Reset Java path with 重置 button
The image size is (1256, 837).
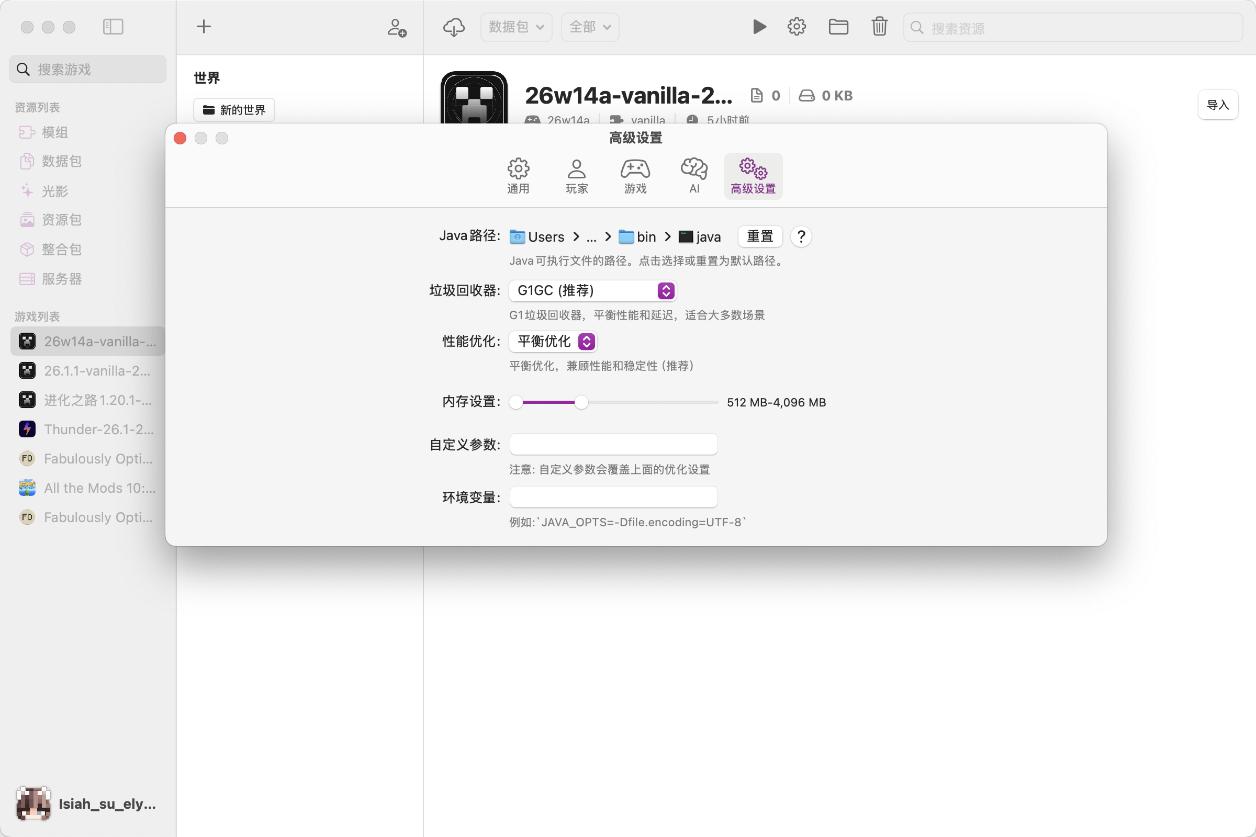(759, 236)
